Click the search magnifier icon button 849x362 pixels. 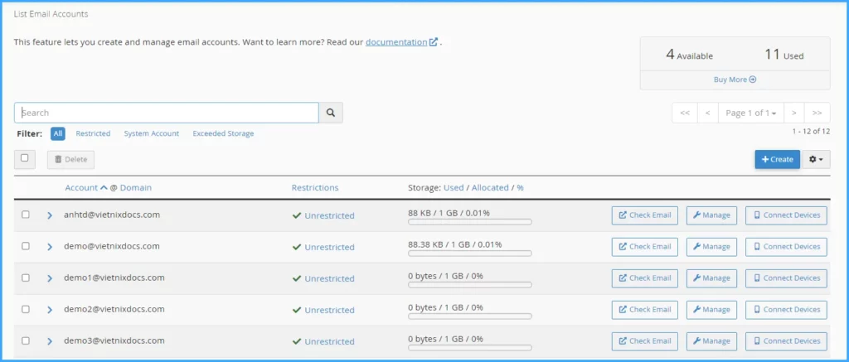331,113
